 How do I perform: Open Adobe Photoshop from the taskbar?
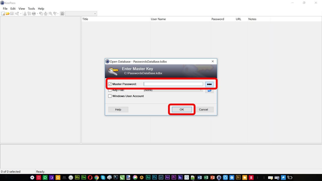click(154, 177)
